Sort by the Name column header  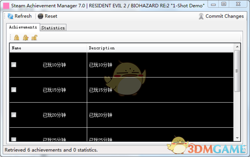(x=48, y=48)
